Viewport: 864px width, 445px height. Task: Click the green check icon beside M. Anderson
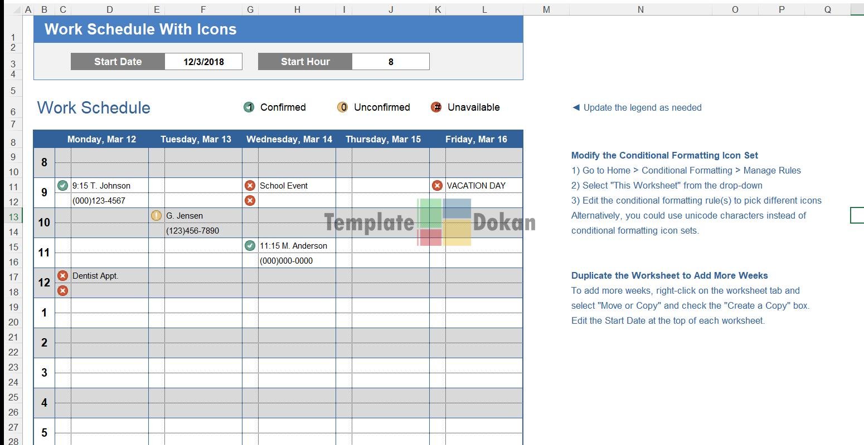click(x=250, y=246)
